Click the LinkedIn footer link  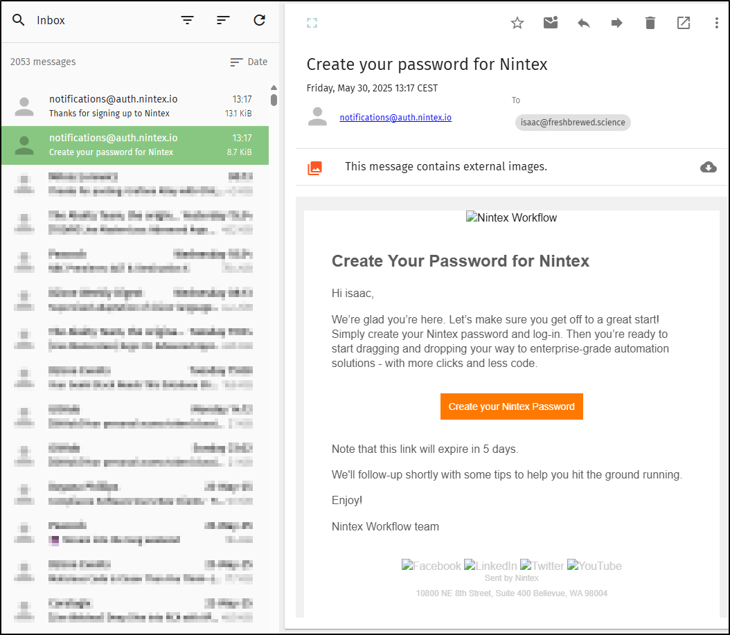490,566
